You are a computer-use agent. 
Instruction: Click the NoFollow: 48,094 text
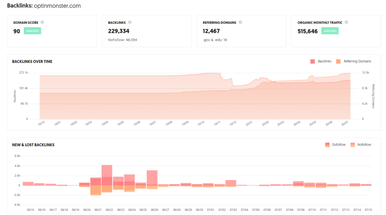[123, 40]
